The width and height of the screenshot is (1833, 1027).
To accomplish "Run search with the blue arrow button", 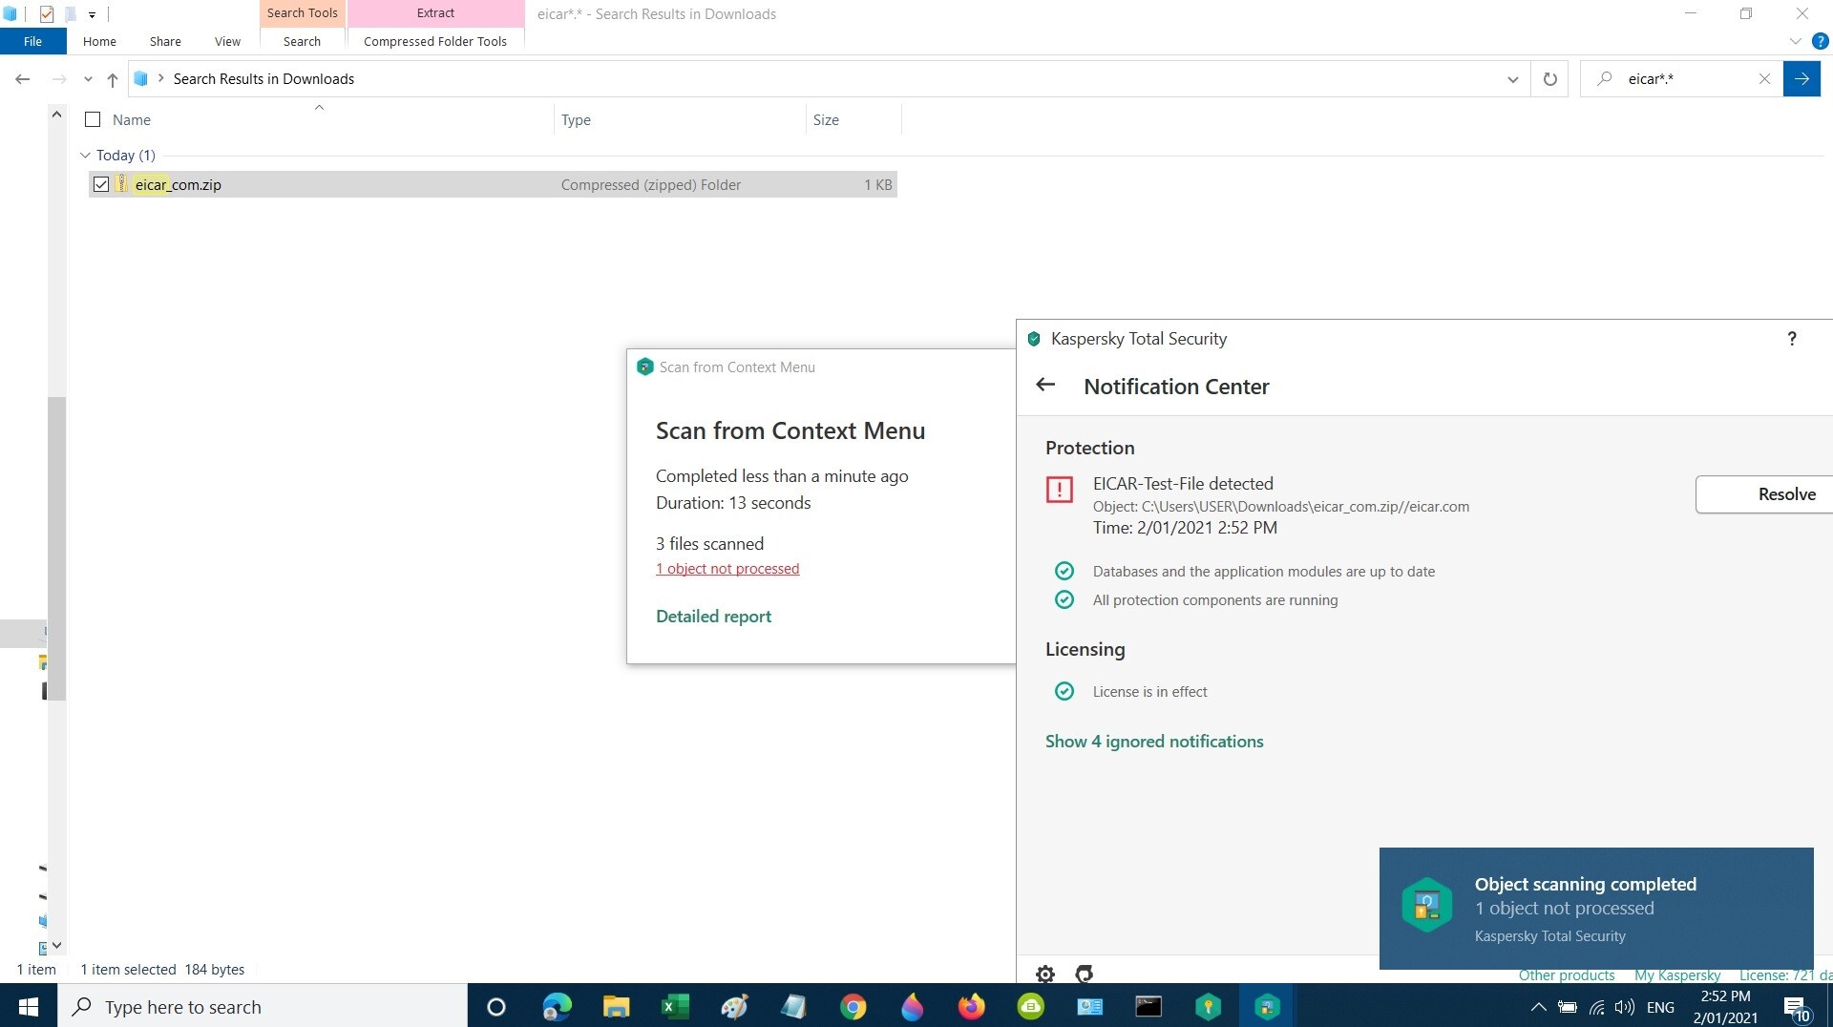I will [x=1801, y=79].
